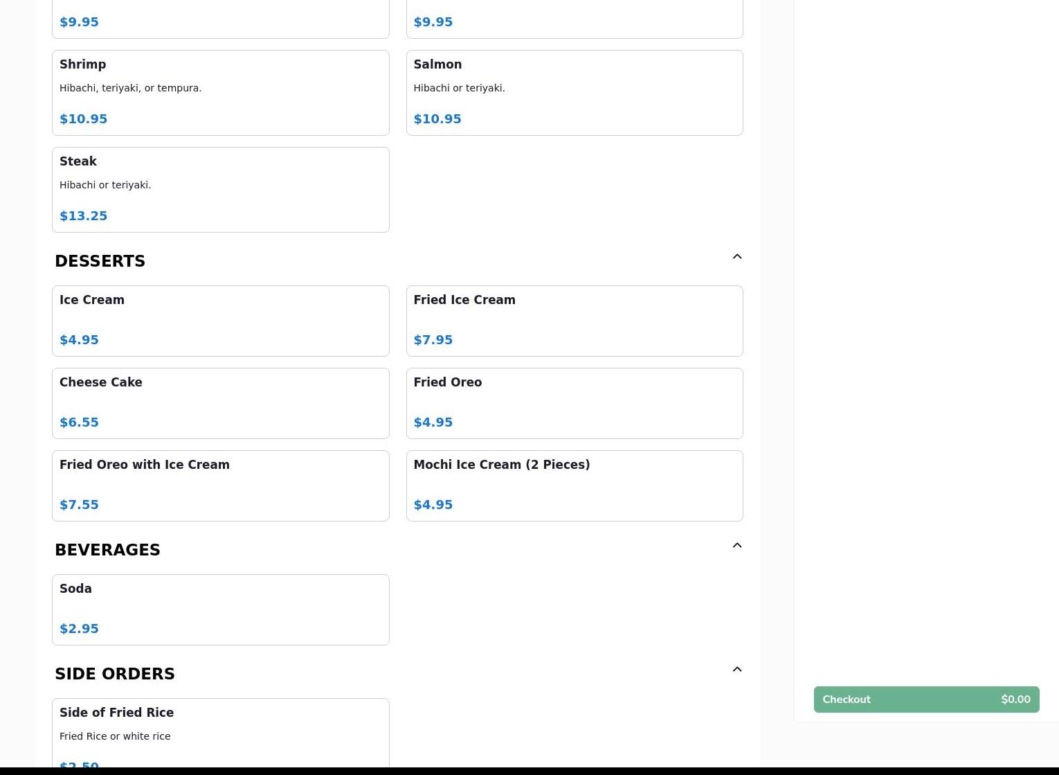Pick the Fried Ice Cream card
The height and width of the screenshot is (775, 1059).
coord(574,321)
